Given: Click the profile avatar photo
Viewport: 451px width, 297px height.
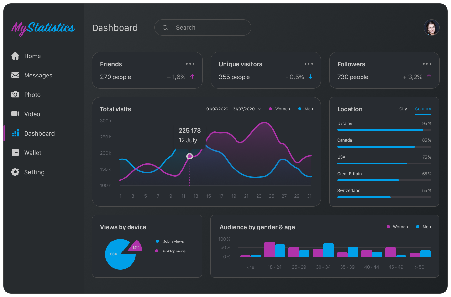Looking at the screenshot, I should (431, 27).
